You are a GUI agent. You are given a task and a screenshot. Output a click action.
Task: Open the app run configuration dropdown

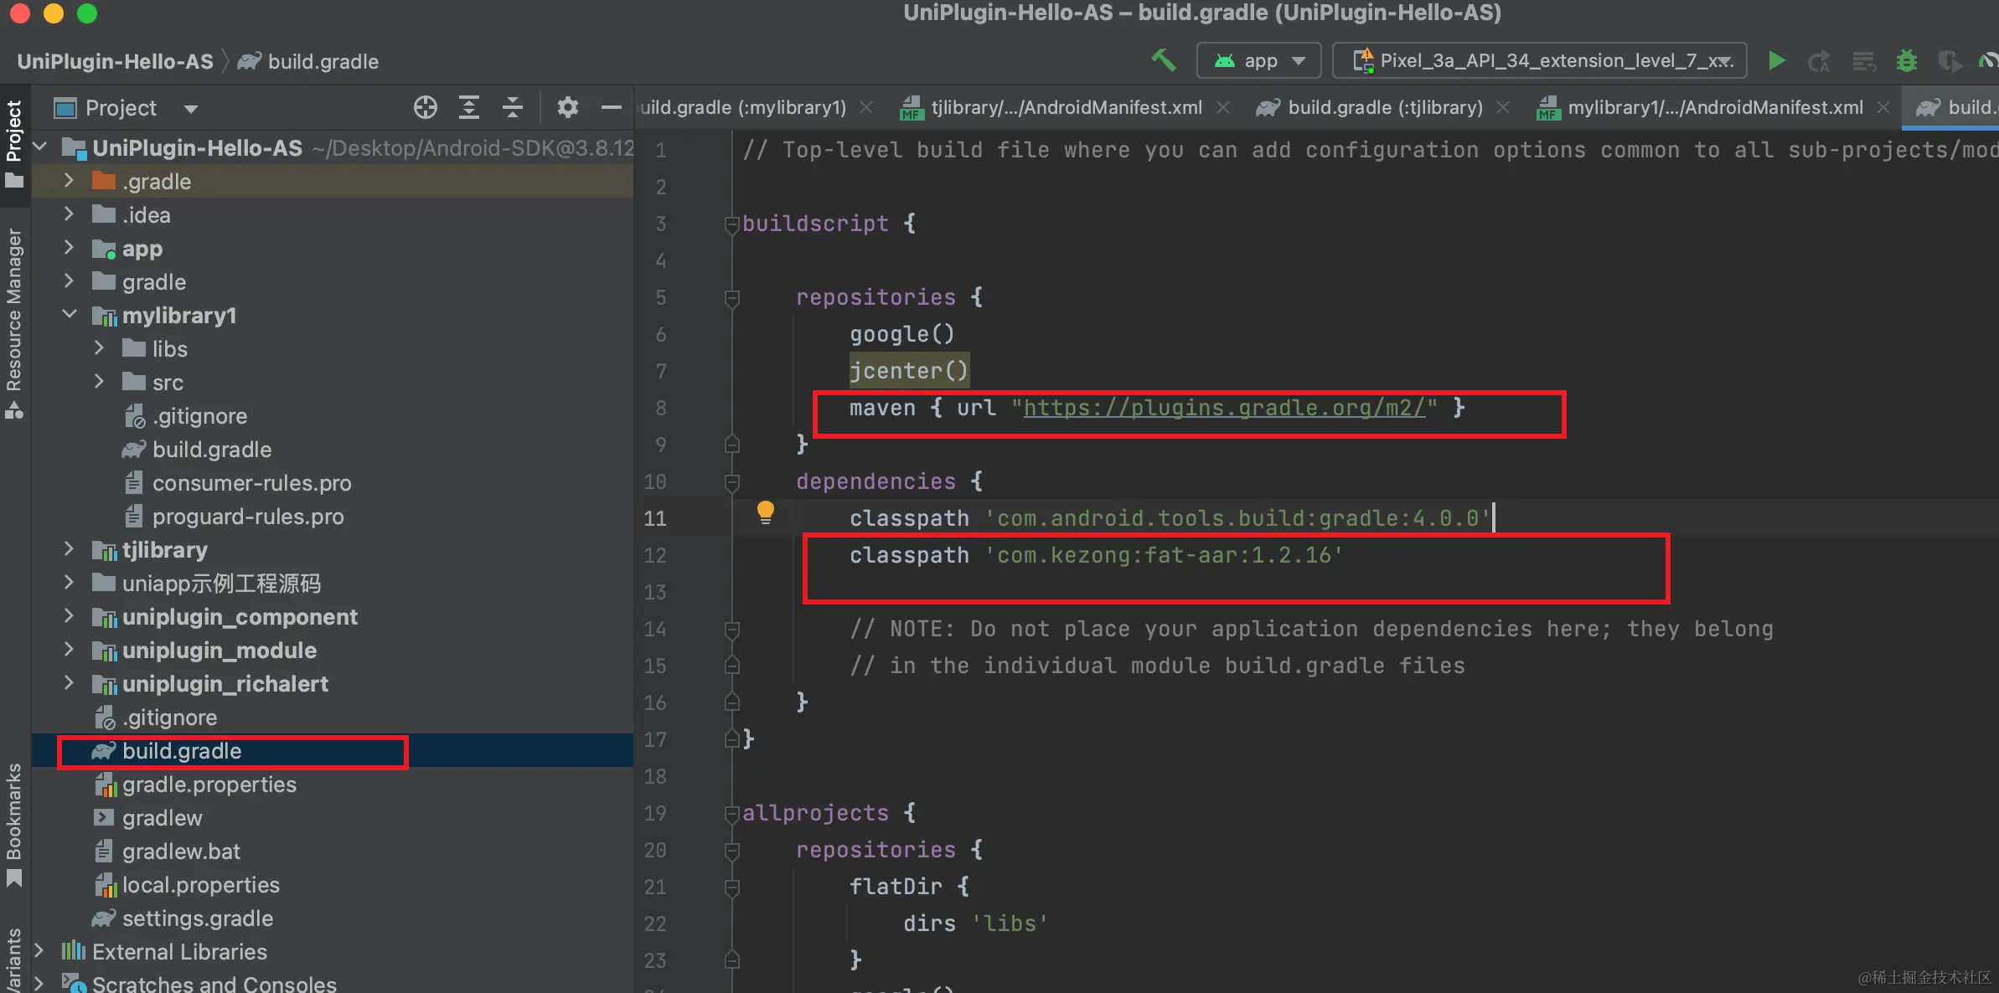point(1259,60)
